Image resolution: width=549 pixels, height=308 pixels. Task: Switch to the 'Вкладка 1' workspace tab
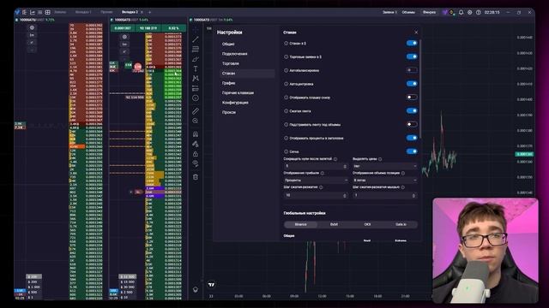(83, 12)
